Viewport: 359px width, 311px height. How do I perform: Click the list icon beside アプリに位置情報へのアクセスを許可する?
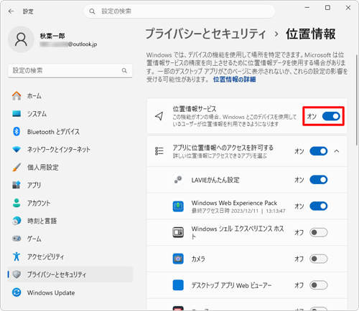tap(159, 151)
